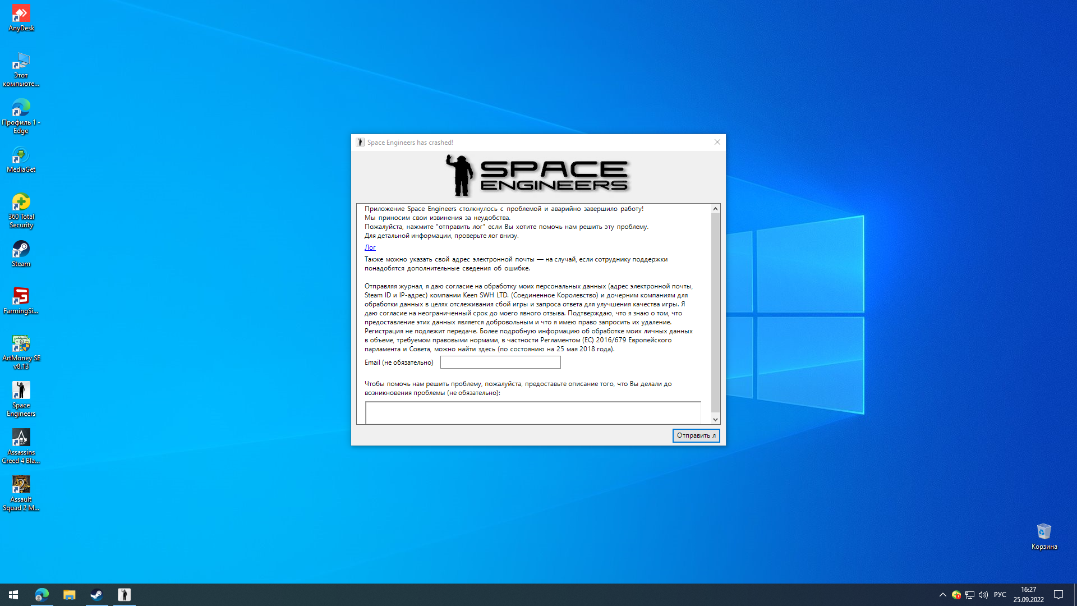The height and width of the screenshot is (606, 1077).
Task: Open the Лог hyperlink
Action: (x=370, y=247)
